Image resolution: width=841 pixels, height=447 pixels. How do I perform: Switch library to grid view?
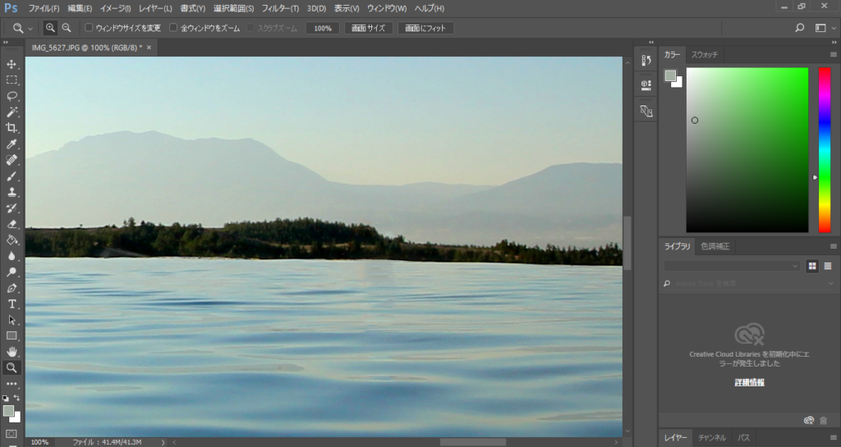(812, 266)
